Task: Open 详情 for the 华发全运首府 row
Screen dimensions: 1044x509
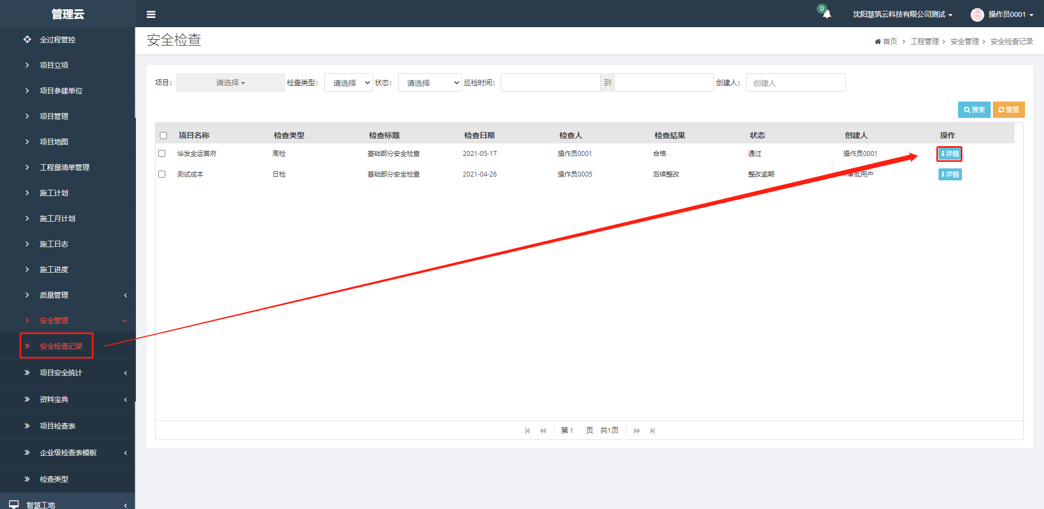Action: point(949,154)
